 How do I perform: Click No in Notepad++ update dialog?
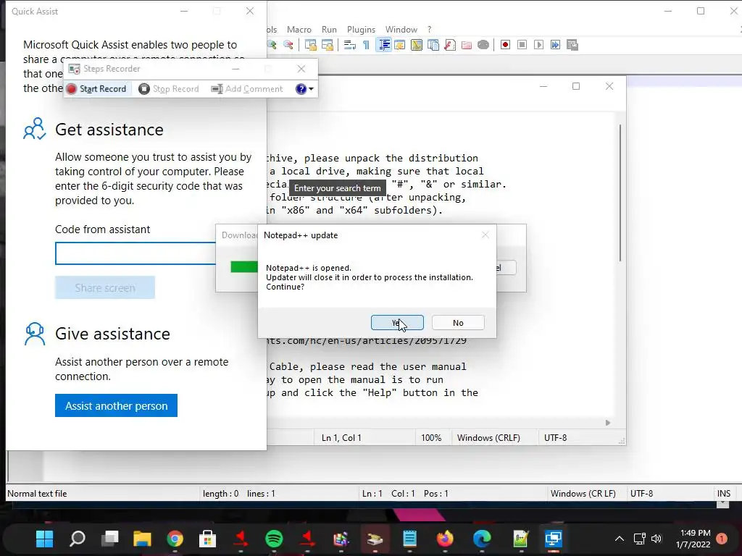click(x=458, y=323)
